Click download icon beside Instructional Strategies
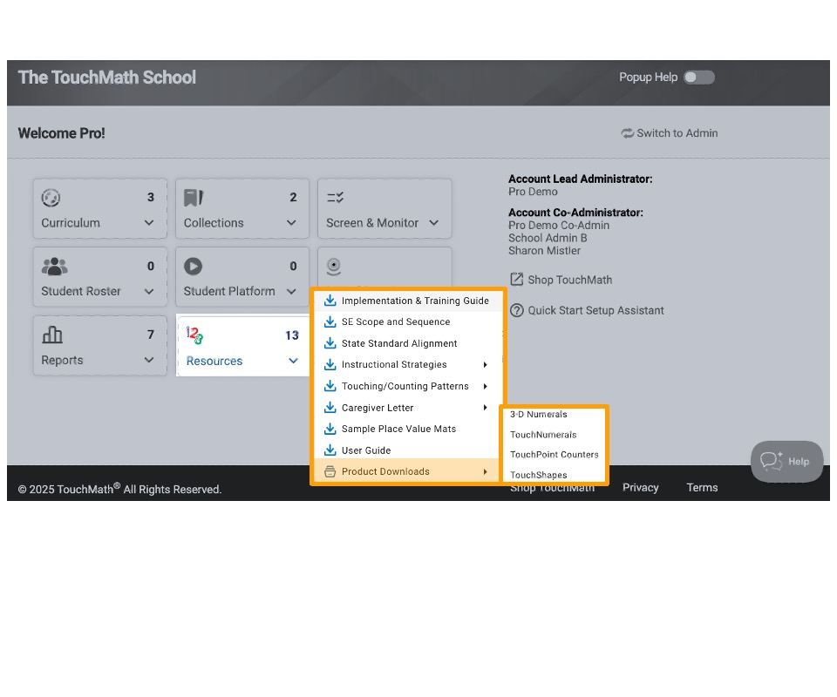 pos(330,364)
